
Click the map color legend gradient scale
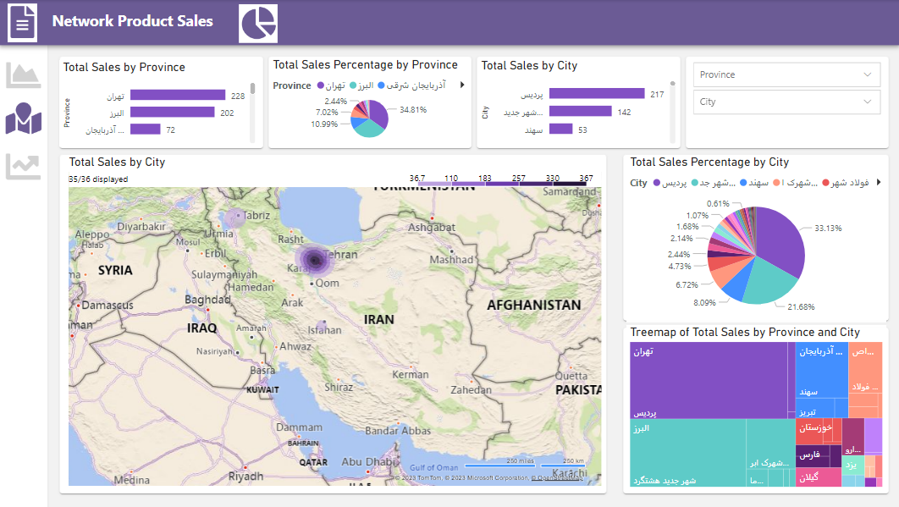502,184
